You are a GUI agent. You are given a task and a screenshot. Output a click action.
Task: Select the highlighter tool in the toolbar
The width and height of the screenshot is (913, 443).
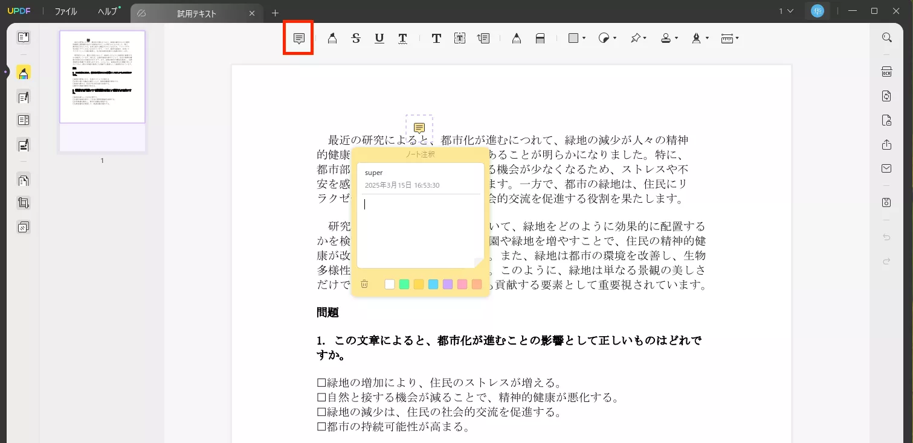click(x=332, y=38)
